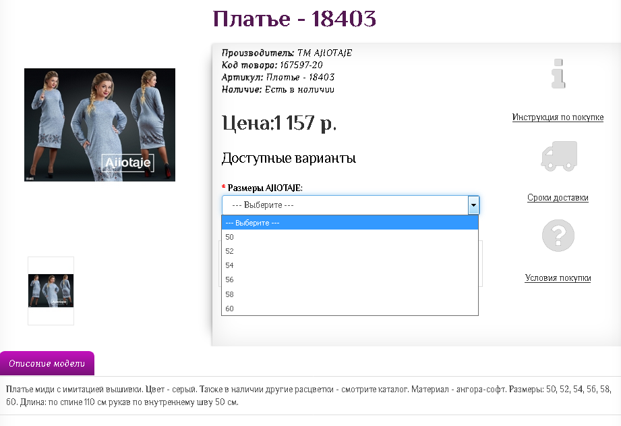Choose size 54 from the dropdown list
This screenshot has width=621, height=426.
tap(350, 266)
